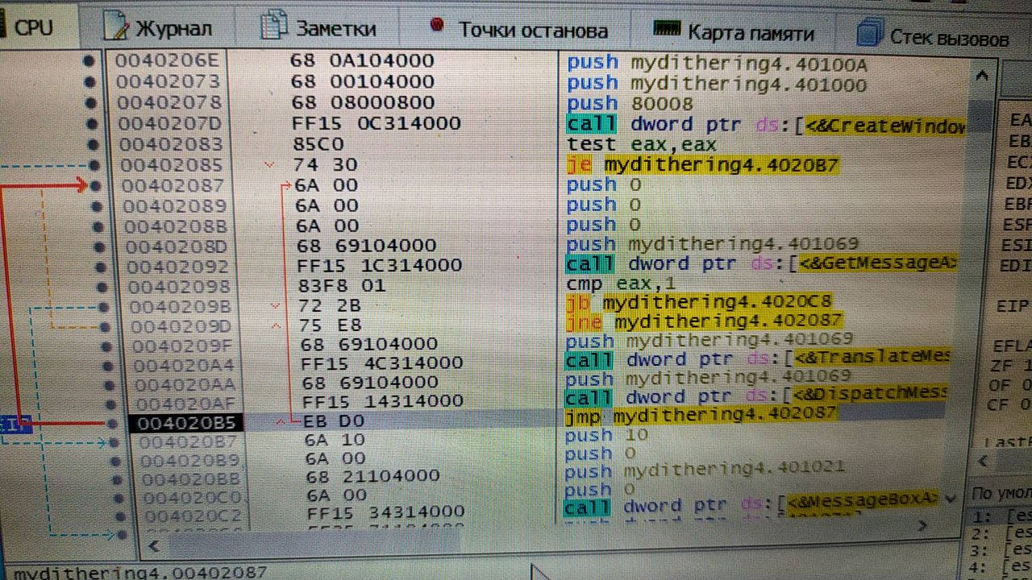The image size is (1032, 580).
Task: Select bytes 68 0A104000
Action: point(361,60)
